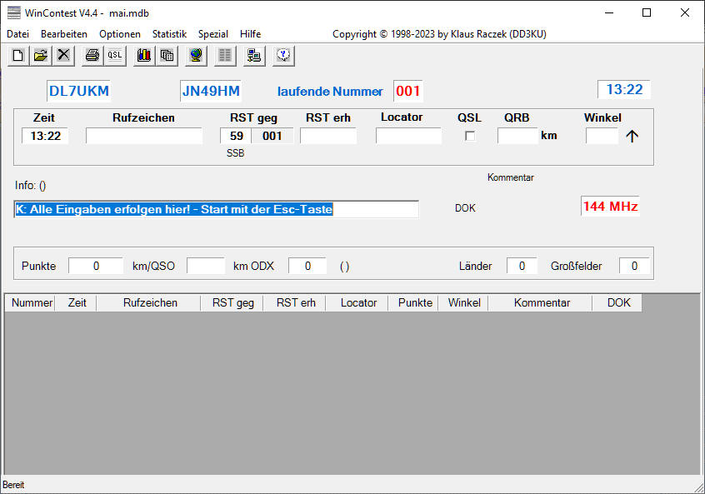Image resolution: width=705 pixels, height=494 pixels.
Task: Focus the RST erh input field
Action: point(328,136)
